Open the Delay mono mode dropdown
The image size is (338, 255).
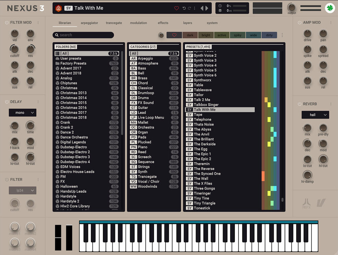coord(23,113)
